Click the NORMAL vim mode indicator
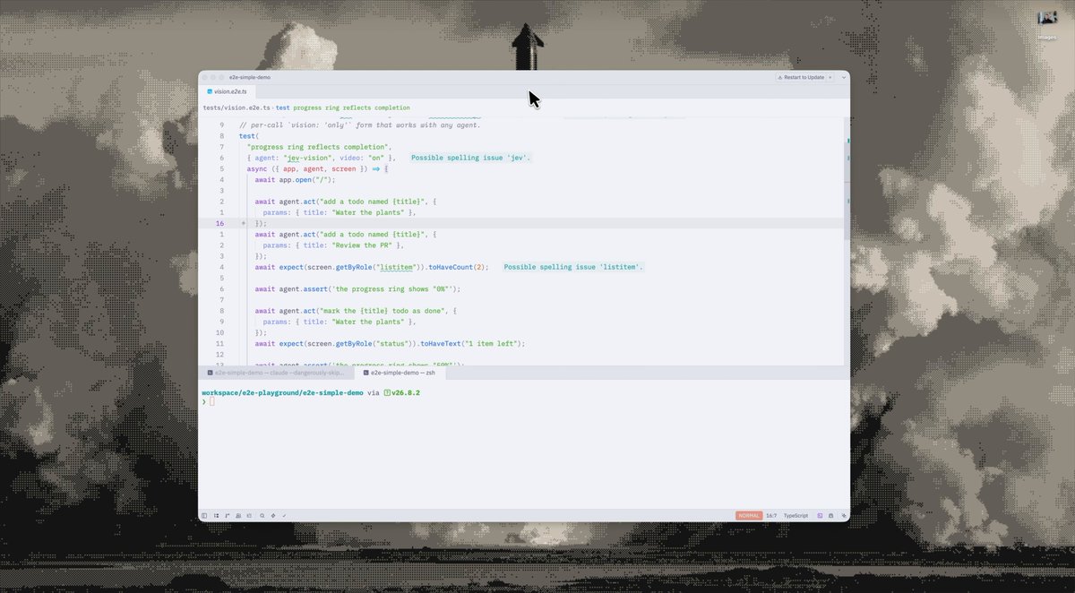 pyautogui.click(x=749, y=515)
